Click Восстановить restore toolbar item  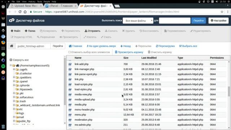149,31
